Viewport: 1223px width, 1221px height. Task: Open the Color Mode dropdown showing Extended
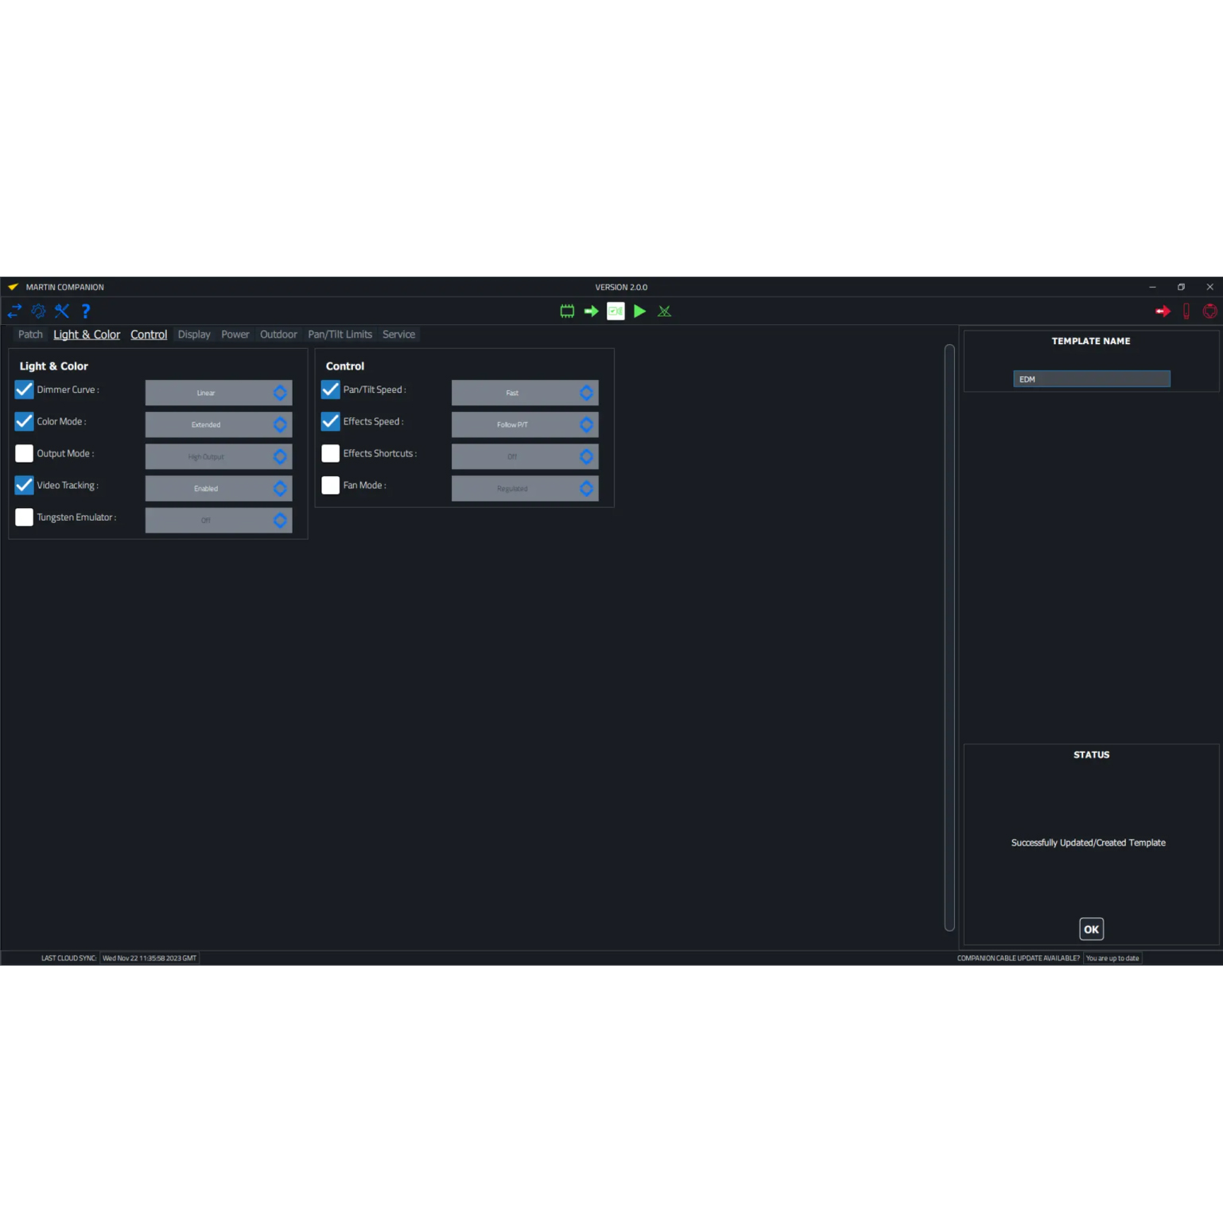[218, 424]
